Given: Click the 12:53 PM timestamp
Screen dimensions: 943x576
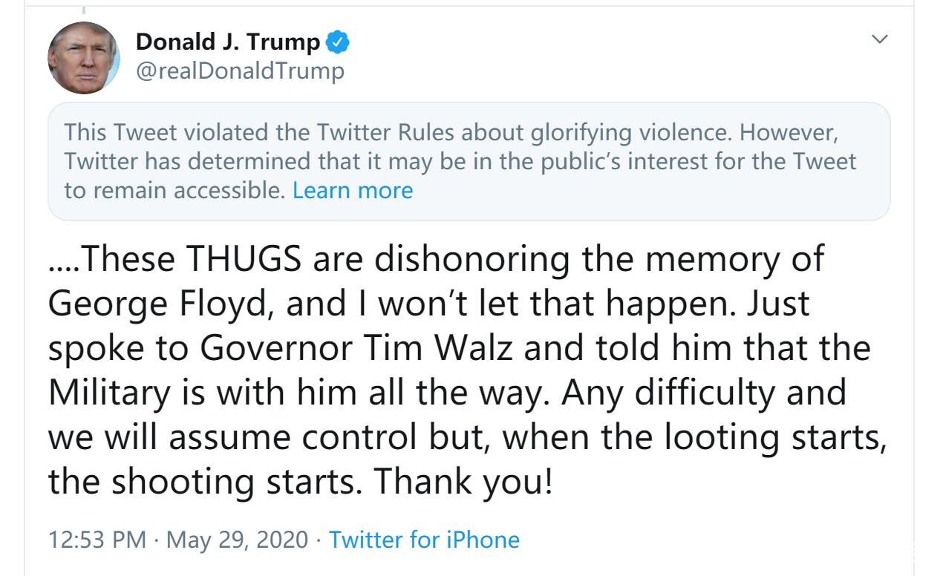Looking at the screenshot, I should pos(97,540).
